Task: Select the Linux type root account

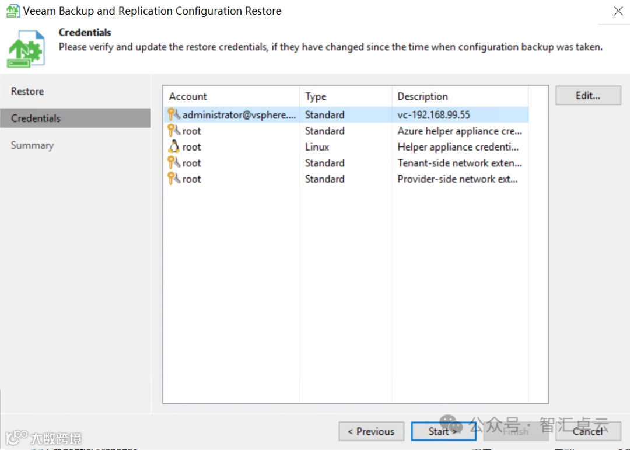Action: (x=346, y=146)
